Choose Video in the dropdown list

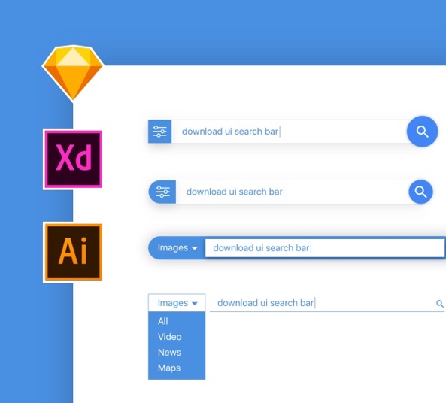click(169, 337)
